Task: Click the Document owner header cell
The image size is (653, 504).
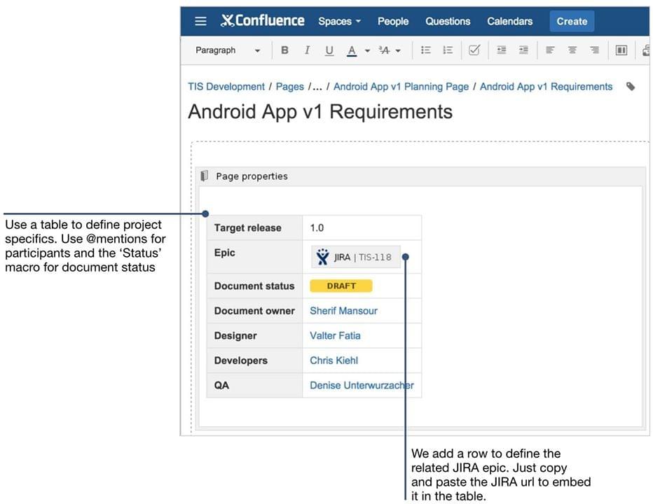Action: pos(255,311)
